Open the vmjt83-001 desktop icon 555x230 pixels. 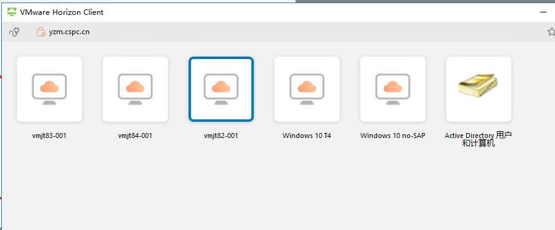click(x=49, y=89)
